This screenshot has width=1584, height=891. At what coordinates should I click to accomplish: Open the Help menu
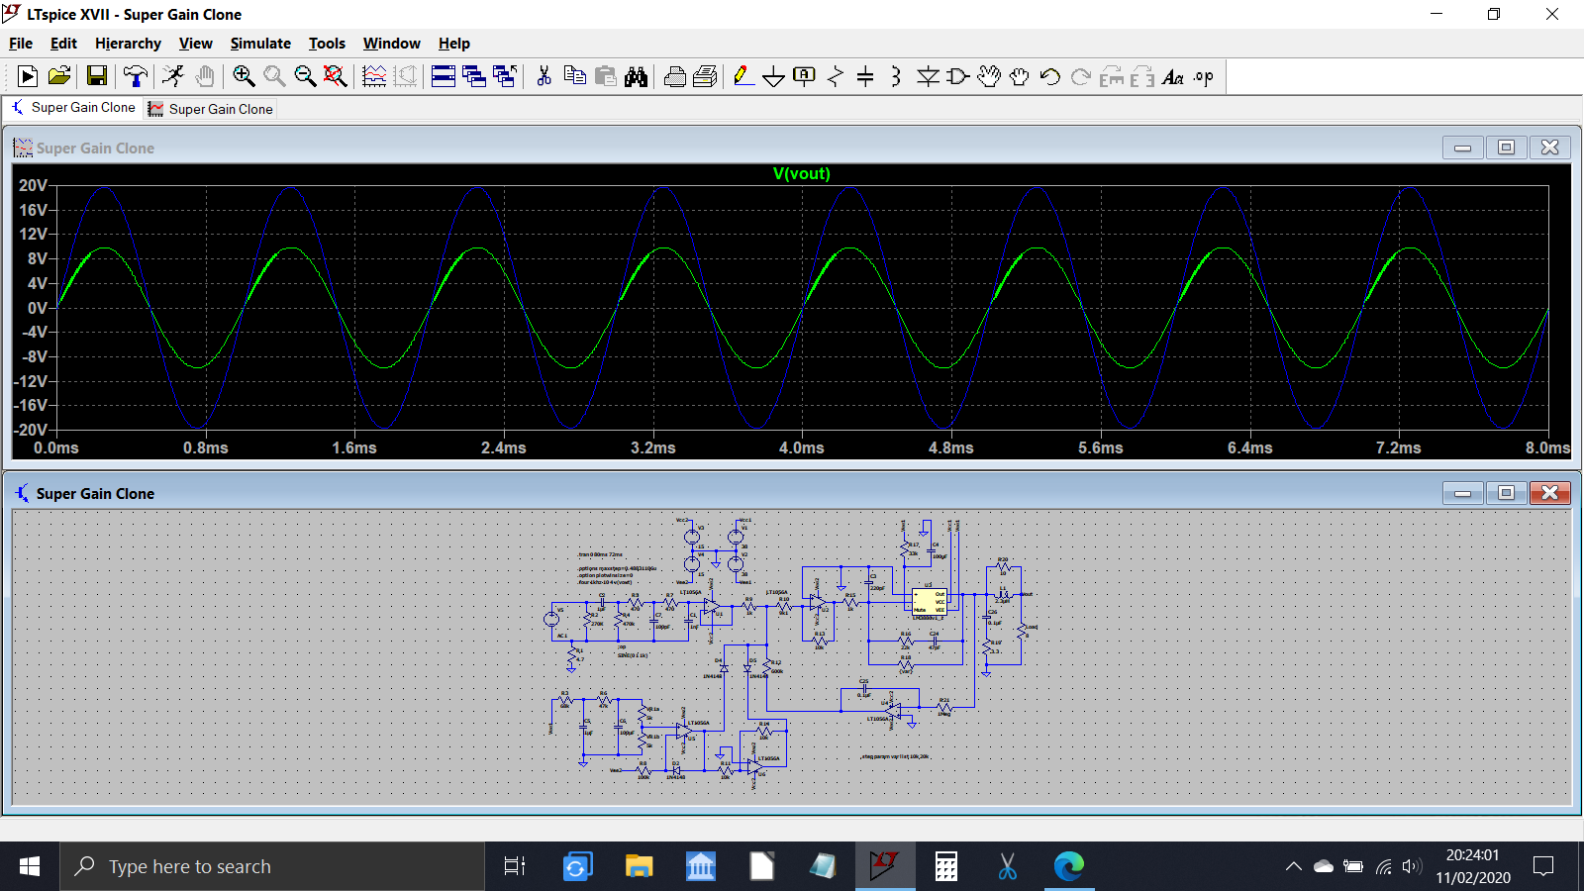pyautogui.click(x=454, y=44)
